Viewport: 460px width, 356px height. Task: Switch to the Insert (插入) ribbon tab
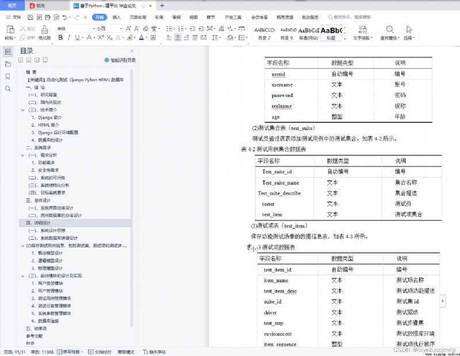coord(117,17)
